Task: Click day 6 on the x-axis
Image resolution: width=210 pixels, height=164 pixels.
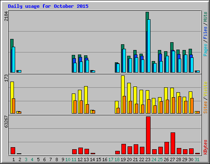Action: point(44,159)
